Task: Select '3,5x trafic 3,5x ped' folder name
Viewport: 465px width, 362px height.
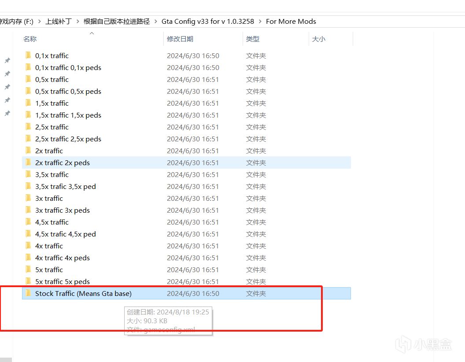Action: pos(66,186)
